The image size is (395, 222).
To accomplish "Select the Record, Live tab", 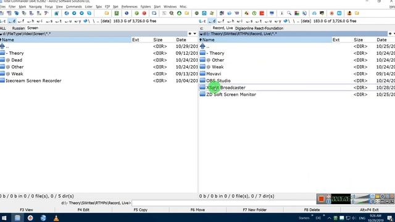I will pos(223,28).
